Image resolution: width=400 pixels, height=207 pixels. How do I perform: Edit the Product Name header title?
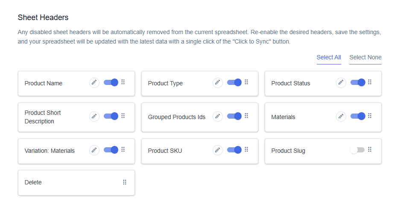click(94, 83)
